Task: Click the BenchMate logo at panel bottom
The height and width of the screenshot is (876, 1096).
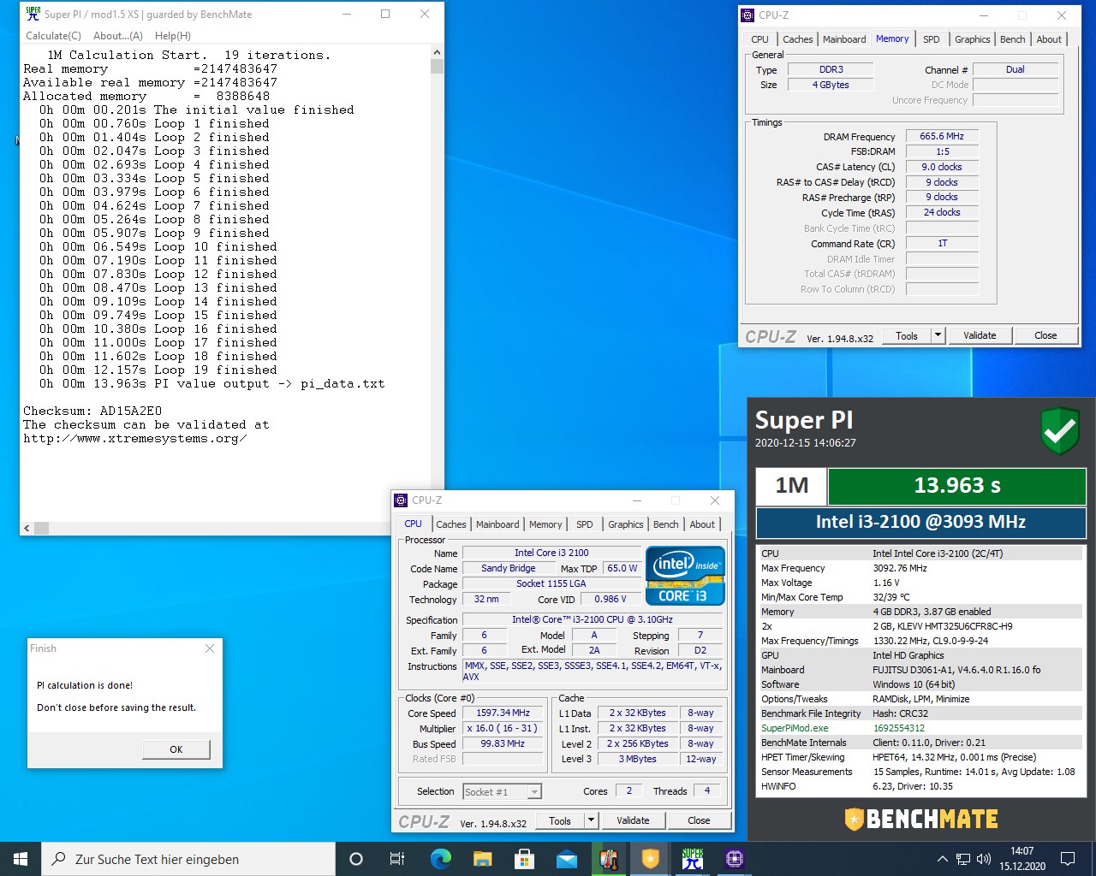Action: [x=921, y=820]
